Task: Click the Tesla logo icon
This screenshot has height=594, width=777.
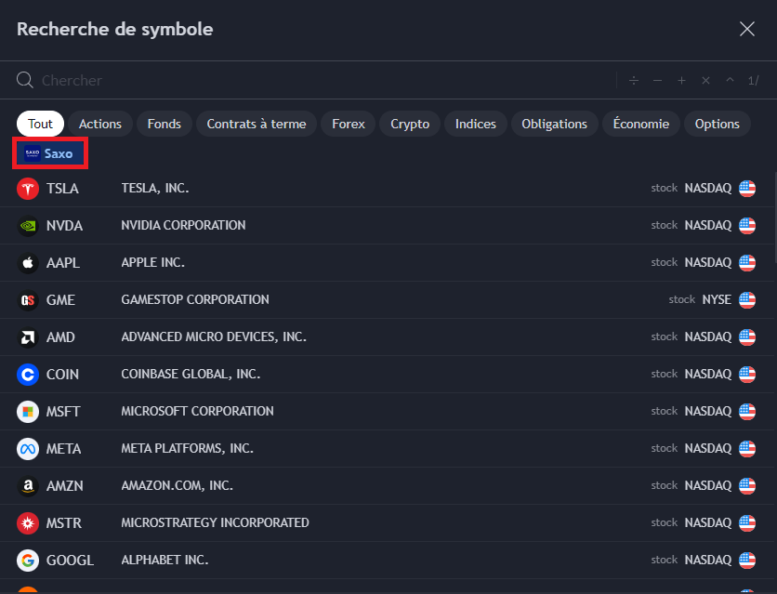Action: (28, 189)
